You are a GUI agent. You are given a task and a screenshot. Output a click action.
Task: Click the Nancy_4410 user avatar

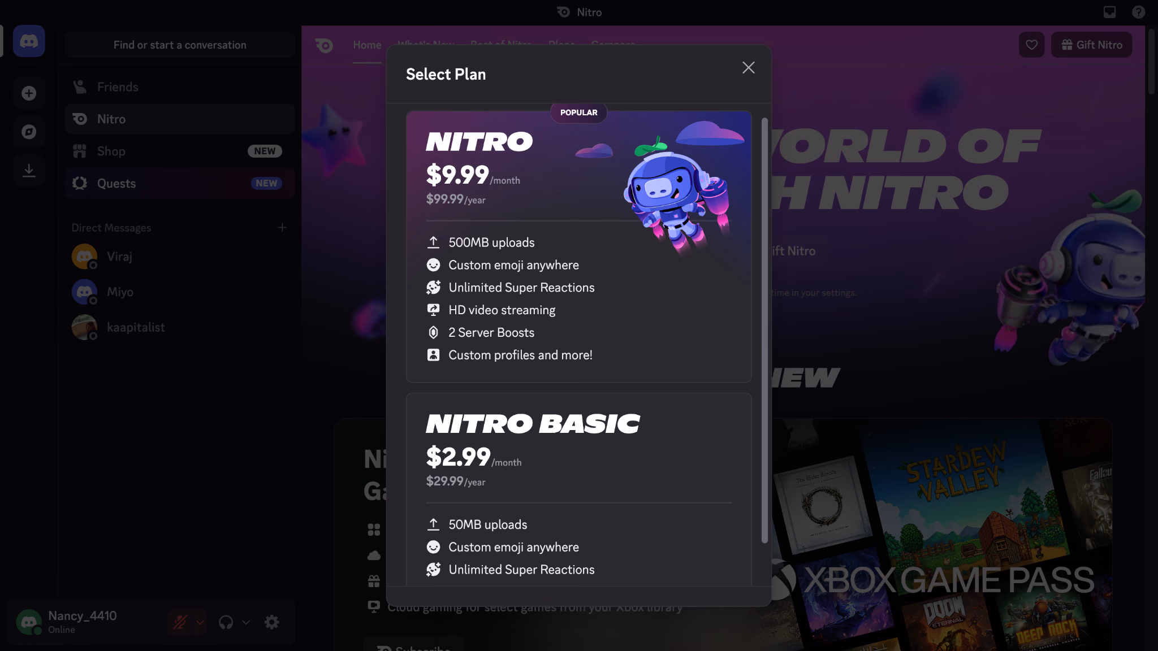(29, 622)
